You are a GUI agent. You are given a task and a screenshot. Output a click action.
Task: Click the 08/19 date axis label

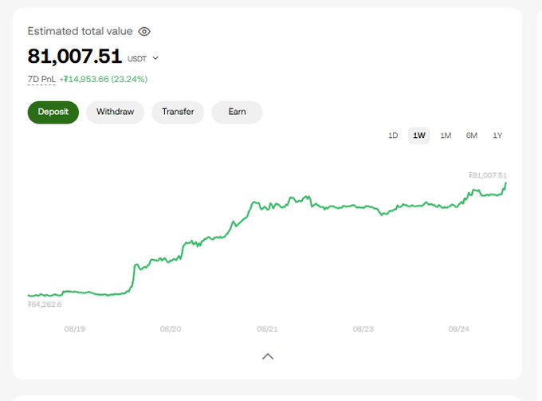tap(75, 329)
